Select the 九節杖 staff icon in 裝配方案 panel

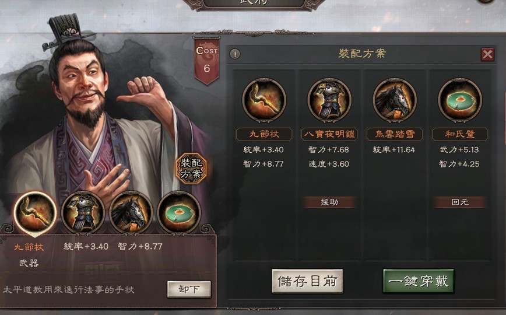[x=264, y=100]
